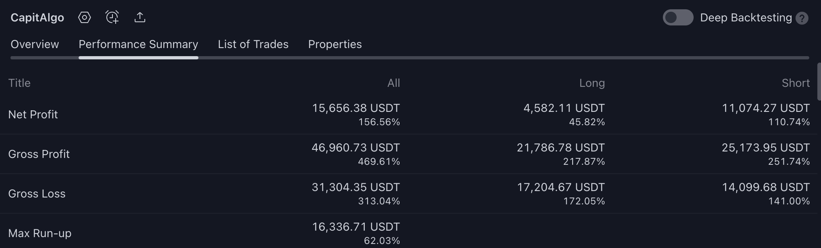The width and height of the screenshot is (821, 248).
Task: Select the Max Run-up row label
Action: coord(40,233)
